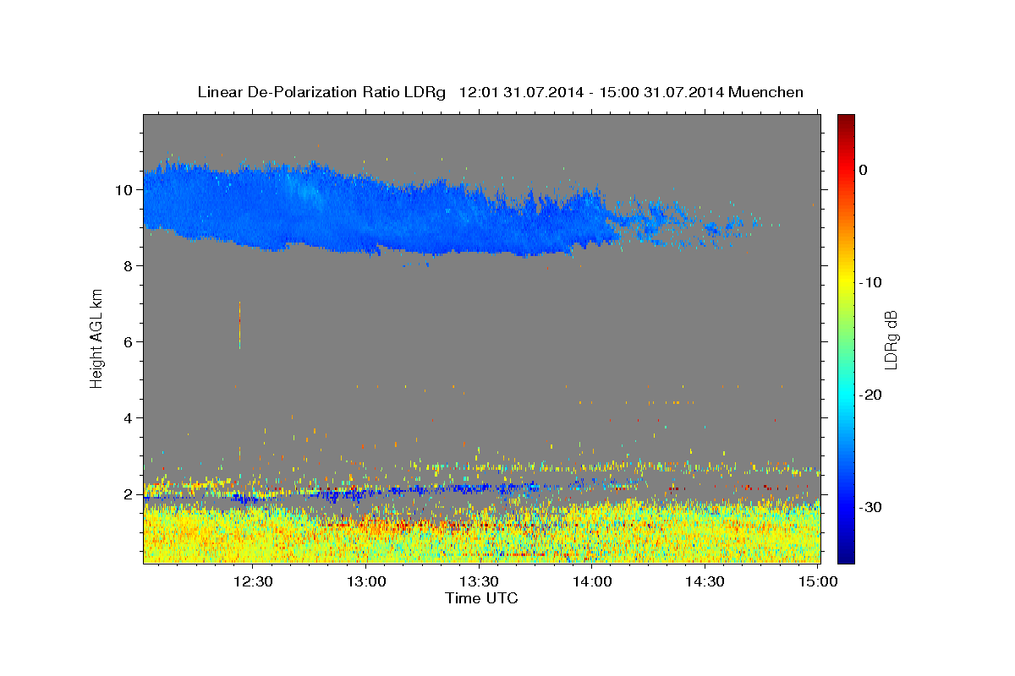Click the 15:00 time tick label
This screenshot has width=1015, height=676.
pyautogui.click(x=817, y=581)
